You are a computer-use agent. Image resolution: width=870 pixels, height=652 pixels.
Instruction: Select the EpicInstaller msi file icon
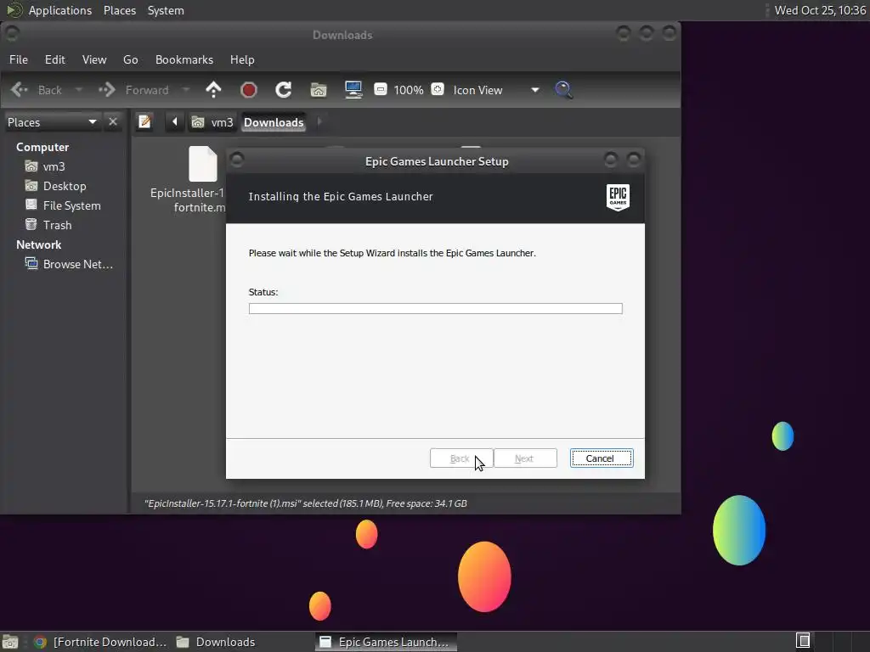[x=202, y=164]
